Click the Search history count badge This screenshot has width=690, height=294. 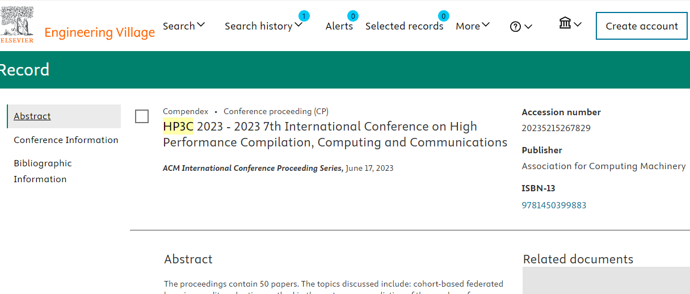pyautogui.click(x=304, y=16)
